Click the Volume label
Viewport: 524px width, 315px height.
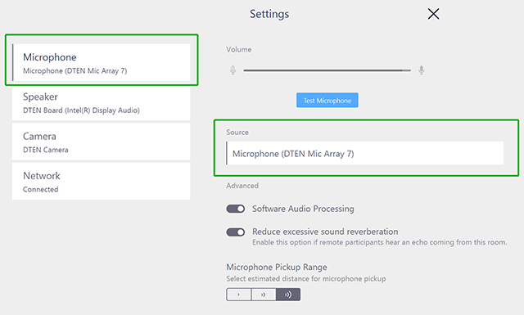[239, 49]
